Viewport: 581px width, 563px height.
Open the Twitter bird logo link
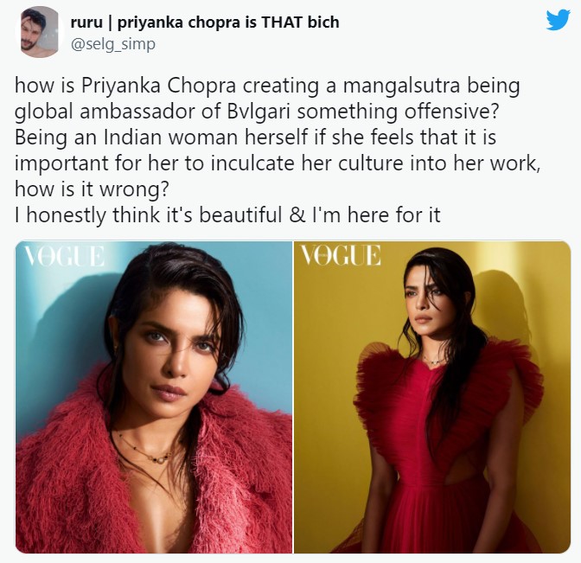(558, 20)
